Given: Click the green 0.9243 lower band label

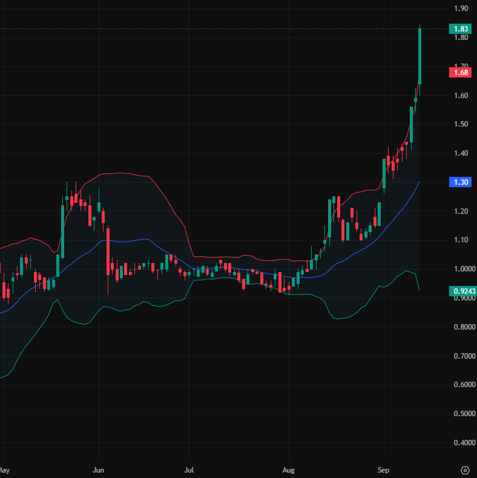Looking at the screenshot, I should (463, 291).
